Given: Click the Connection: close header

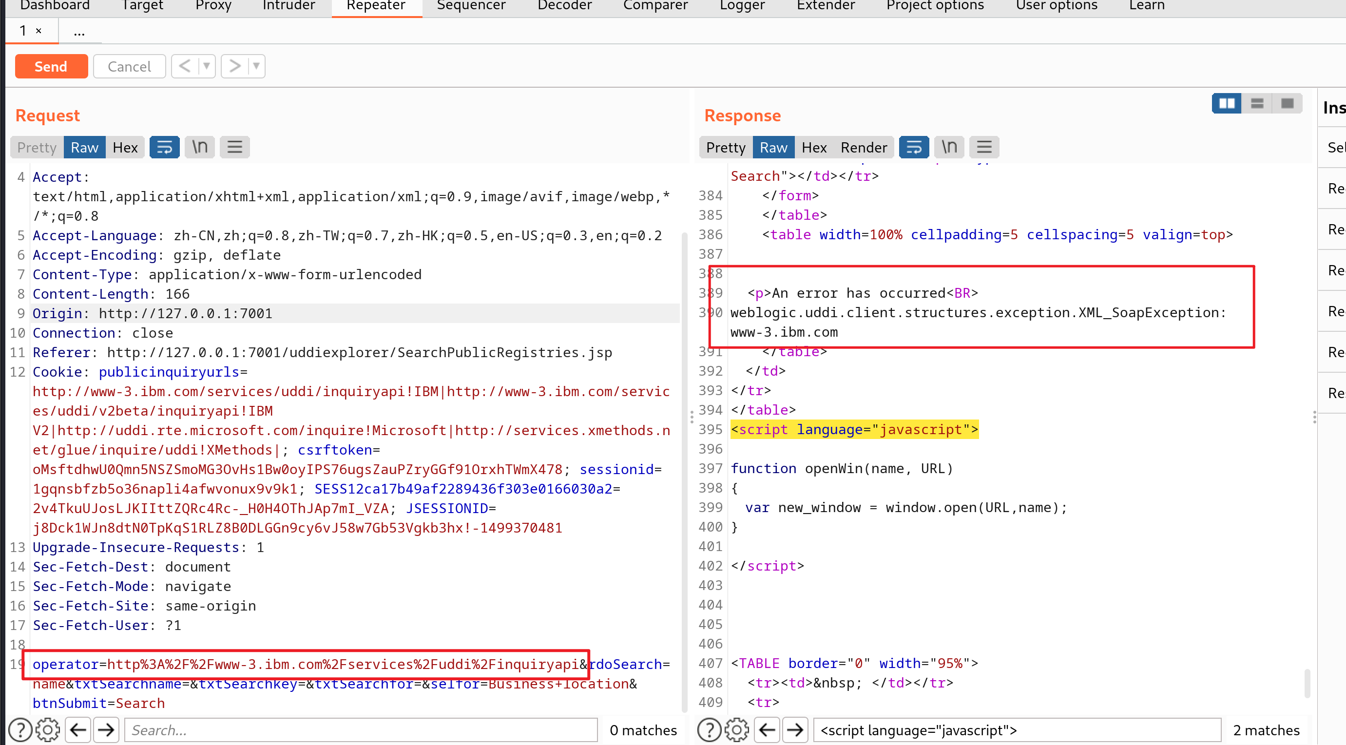Looking at the screenshot, I should pyautogui.click(x=103, y=333).
